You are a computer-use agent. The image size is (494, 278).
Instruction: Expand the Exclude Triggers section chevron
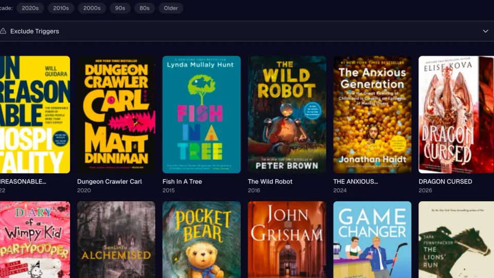(485, 31)
